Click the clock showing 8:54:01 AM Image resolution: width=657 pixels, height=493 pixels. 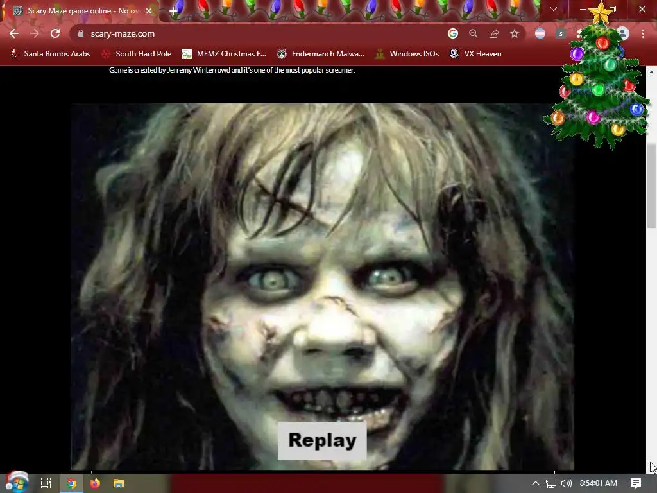click(599, 483)
